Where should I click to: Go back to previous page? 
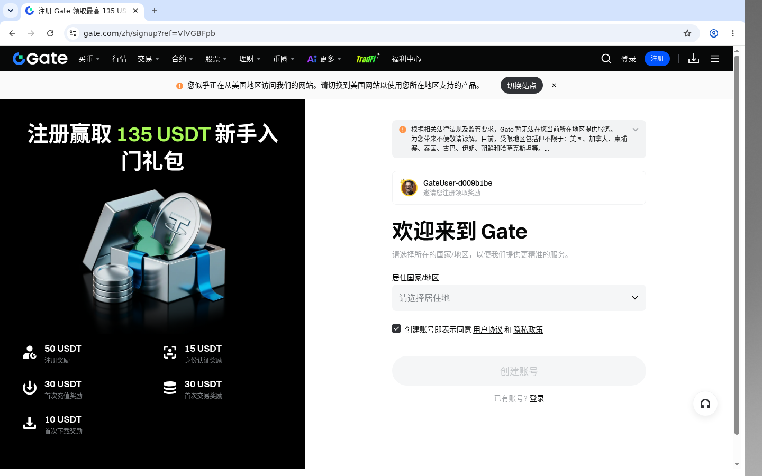pos(12,33)
